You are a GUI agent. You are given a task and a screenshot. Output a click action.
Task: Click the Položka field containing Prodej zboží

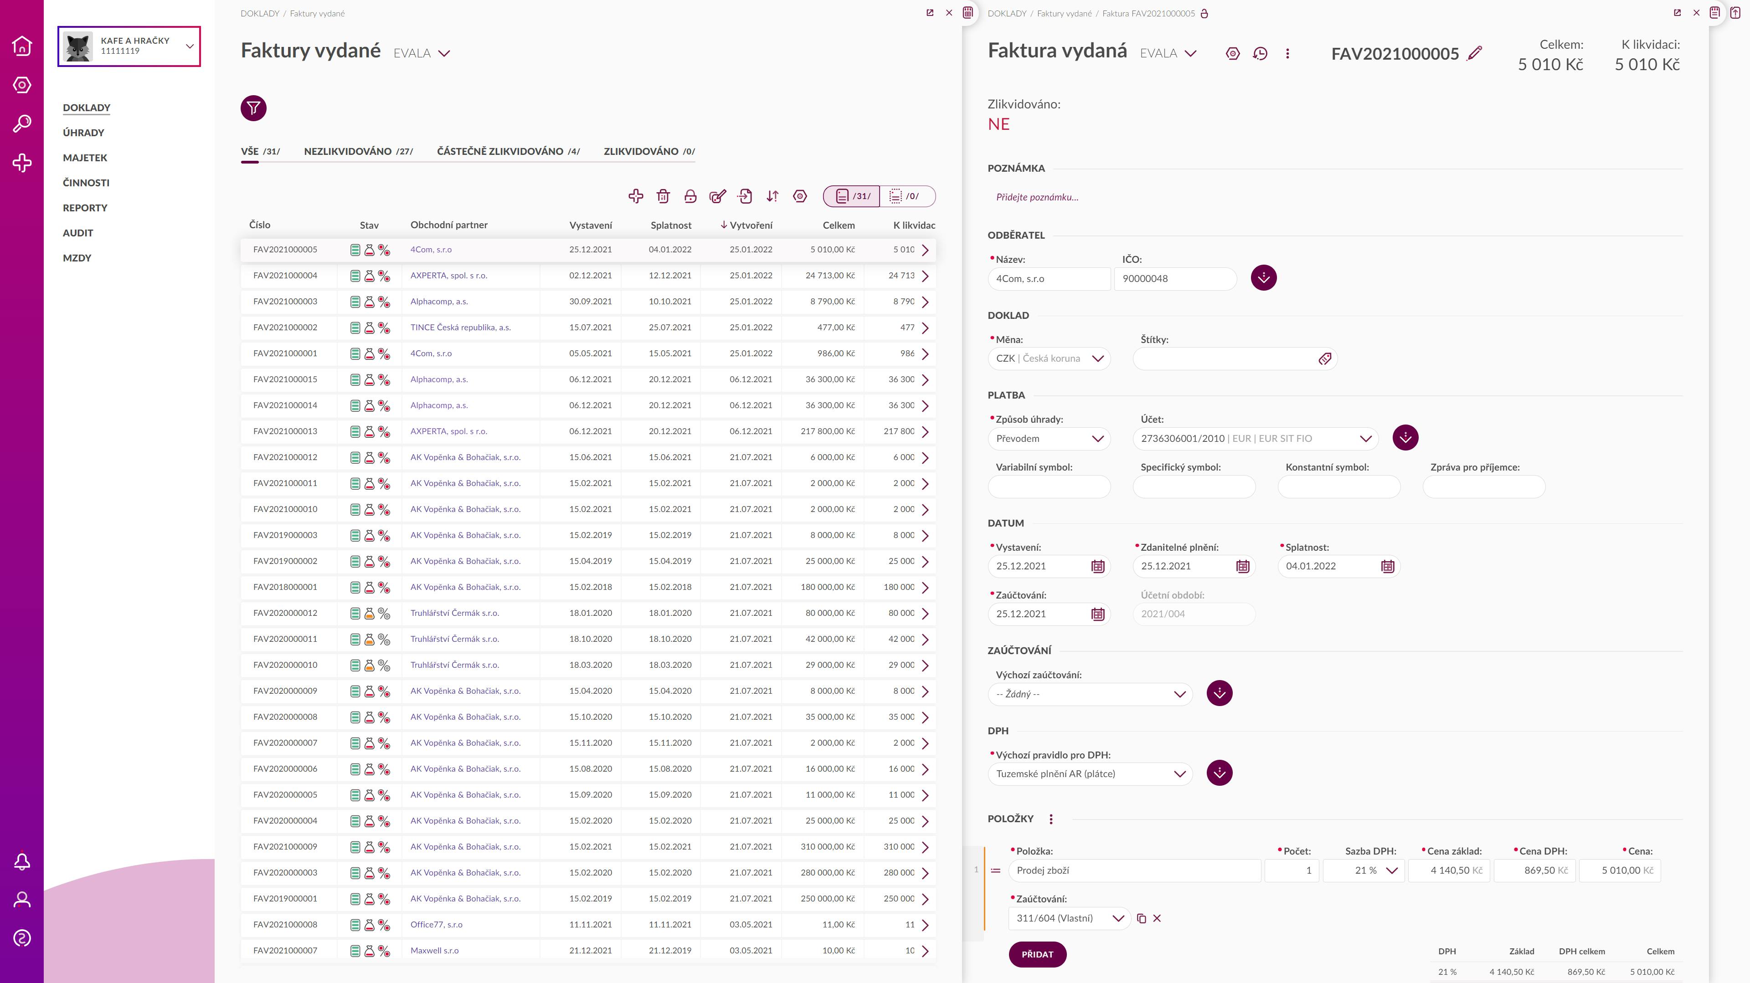tap(1134, 870)
